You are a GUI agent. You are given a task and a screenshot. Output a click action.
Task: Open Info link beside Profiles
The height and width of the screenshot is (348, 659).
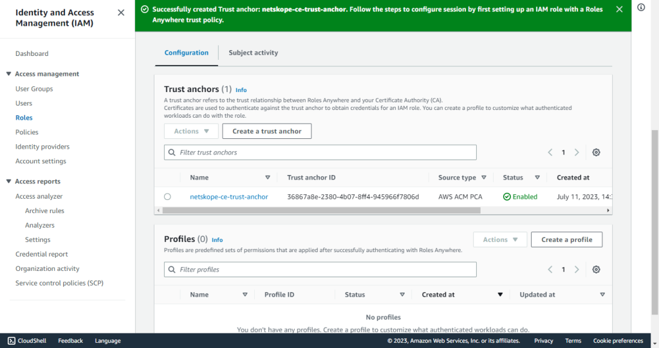(x=218, y=240)
